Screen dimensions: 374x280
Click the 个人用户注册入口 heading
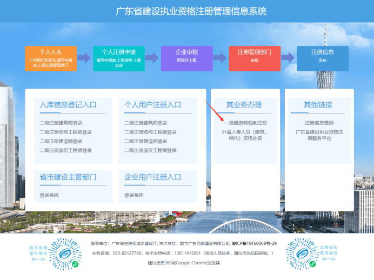tap(152, 105)
